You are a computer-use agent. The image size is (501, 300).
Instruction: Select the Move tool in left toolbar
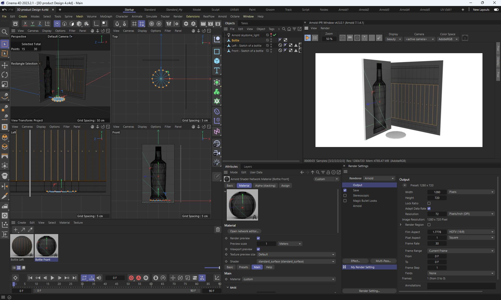(5, 65)
